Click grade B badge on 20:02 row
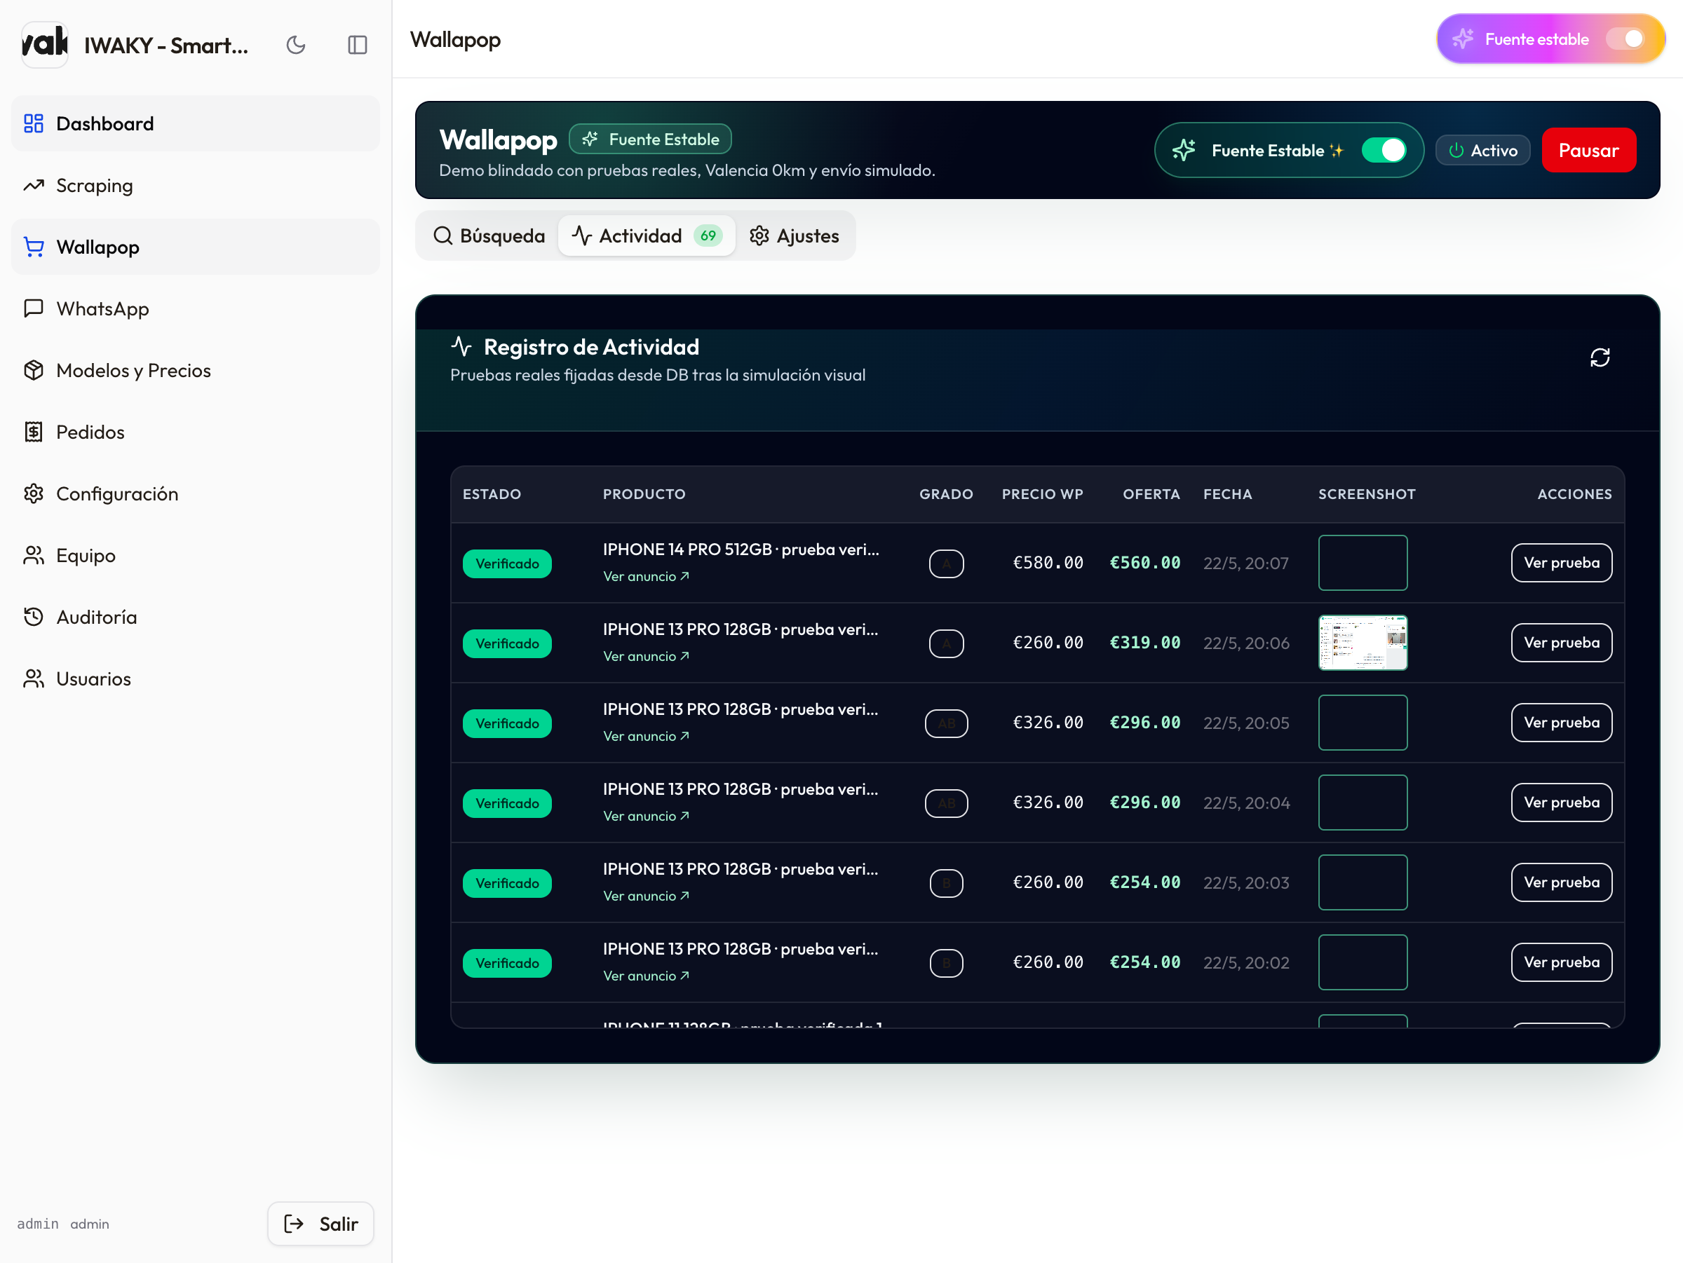This screenshot has height=1263, width=1683. click(946, 962)
